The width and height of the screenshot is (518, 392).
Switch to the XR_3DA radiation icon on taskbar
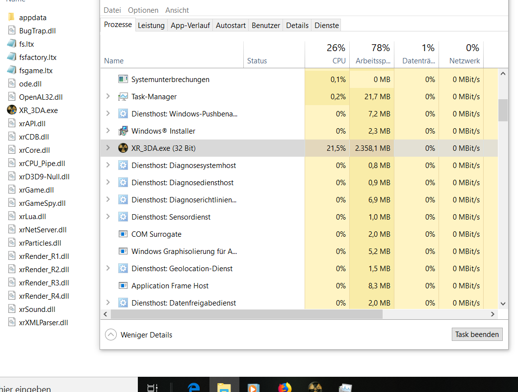pyautogui.click(x=315, y=387)
